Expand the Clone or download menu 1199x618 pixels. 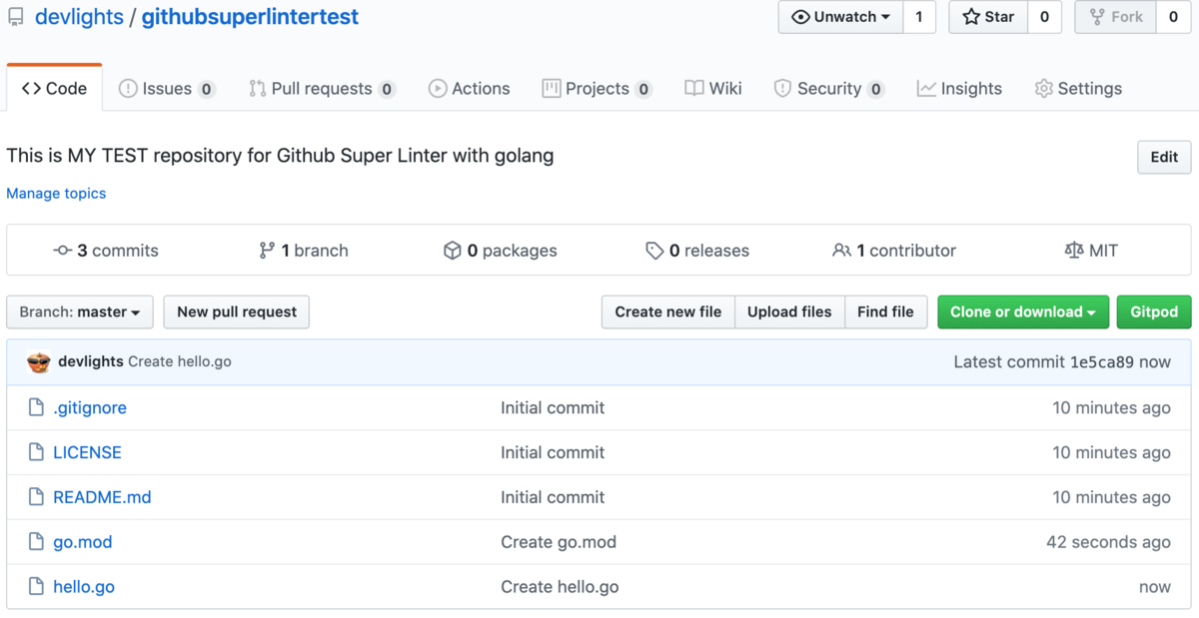tap(1023, 311)
